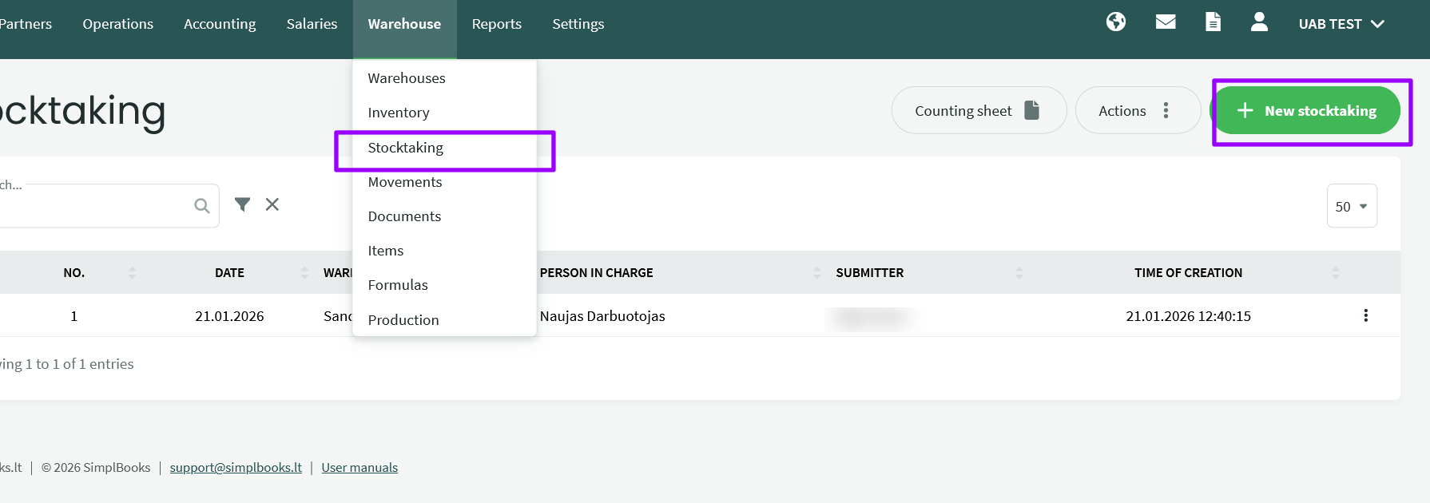Open row options three-dot menu

[x=1365, y=315]
